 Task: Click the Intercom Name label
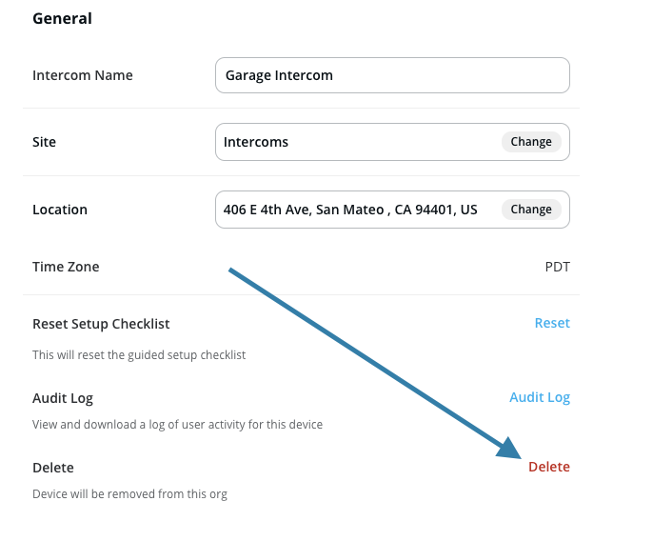click(83, 75)
